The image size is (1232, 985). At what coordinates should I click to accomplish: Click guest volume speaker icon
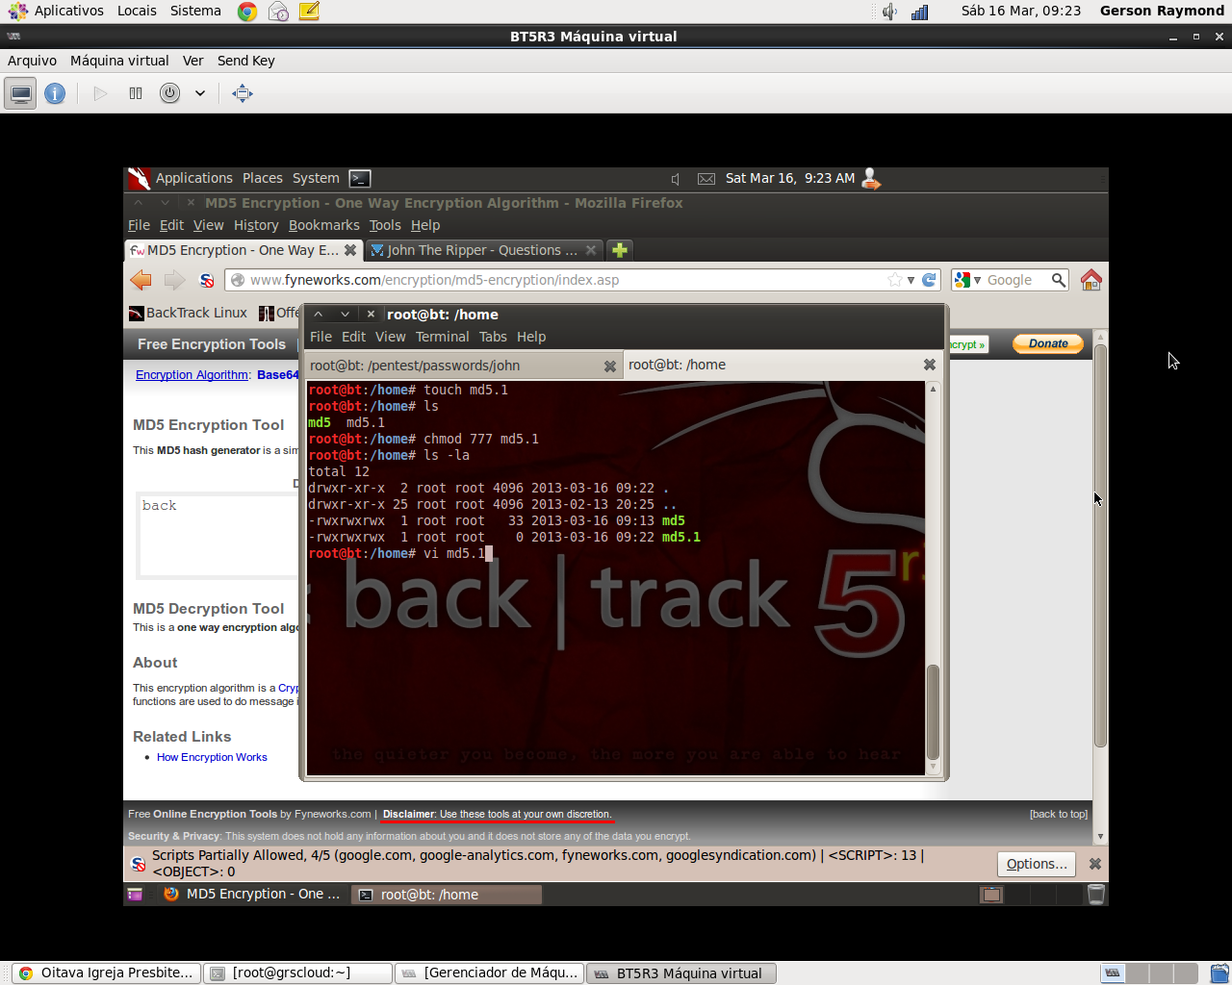click(676, 179)
